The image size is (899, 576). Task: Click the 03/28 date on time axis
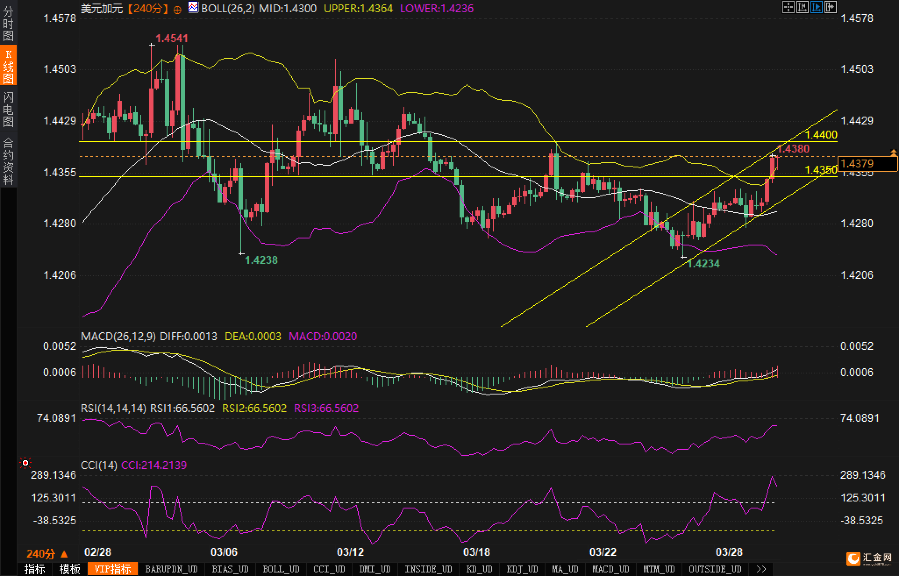729,552
